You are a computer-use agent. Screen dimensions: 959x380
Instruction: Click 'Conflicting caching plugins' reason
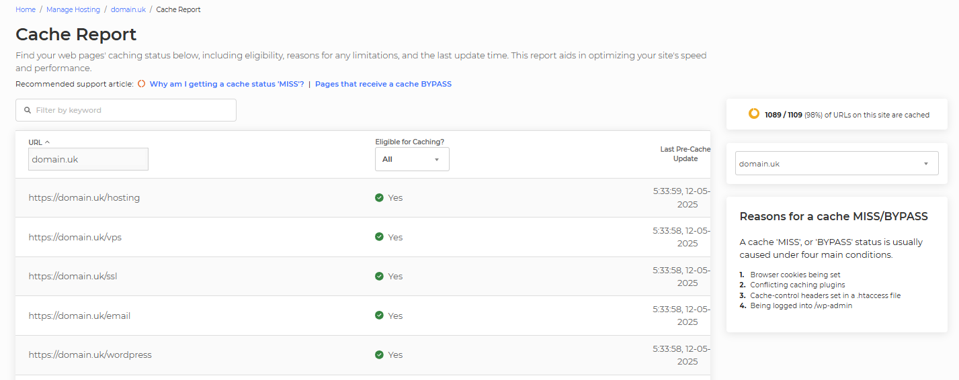click(x=798, y=285)
